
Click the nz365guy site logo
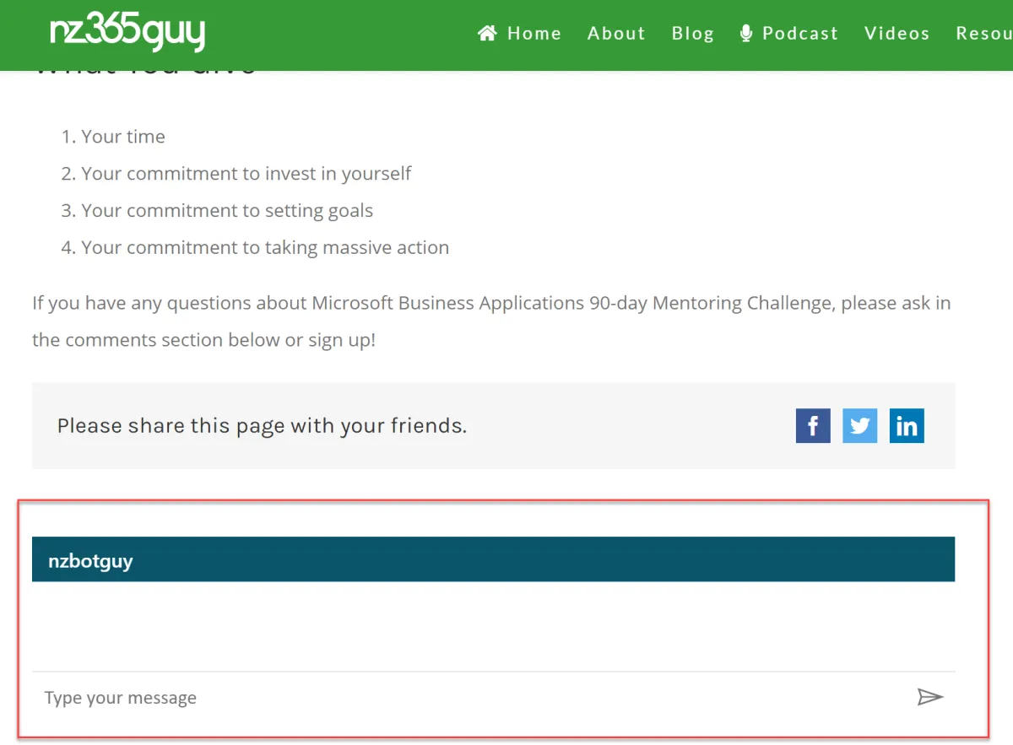(x=127, y=32)
